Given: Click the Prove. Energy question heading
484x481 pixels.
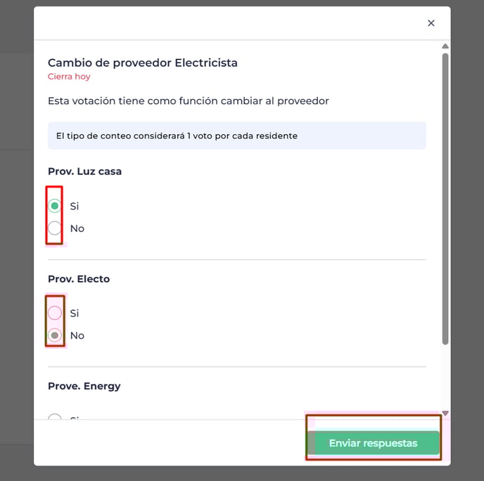Looking at the screenshot, I should [x=84, y=386].
